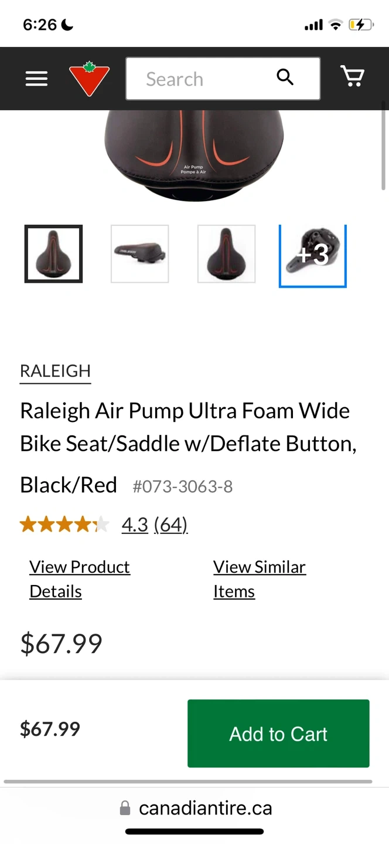Focus the Search text field
This screenshot has width=389, height=845.
pos(199,79)
